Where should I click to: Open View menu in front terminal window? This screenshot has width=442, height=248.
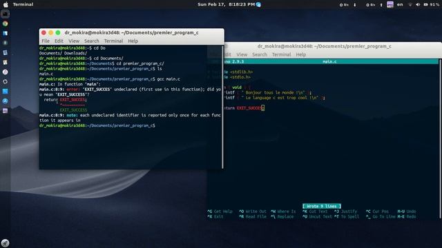74,41
